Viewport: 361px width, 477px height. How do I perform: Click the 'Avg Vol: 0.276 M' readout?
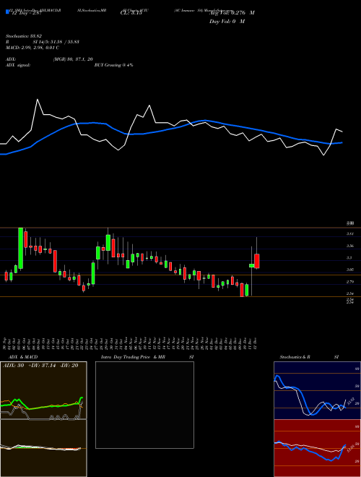pos(232,13)
